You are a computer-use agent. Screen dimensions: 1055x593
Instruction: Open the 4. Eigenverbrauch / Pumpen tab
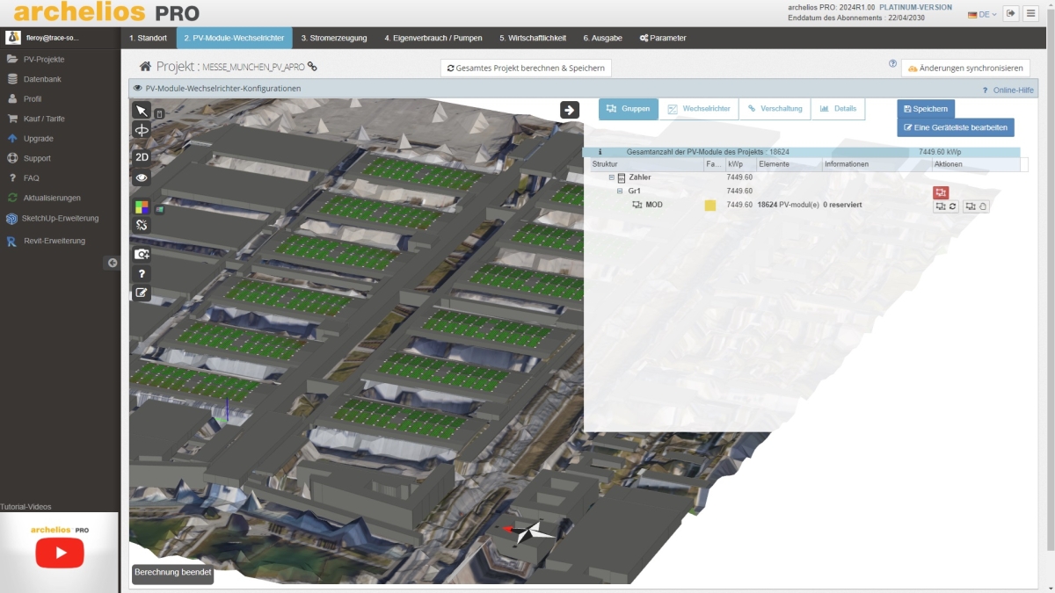click(433, 38)
